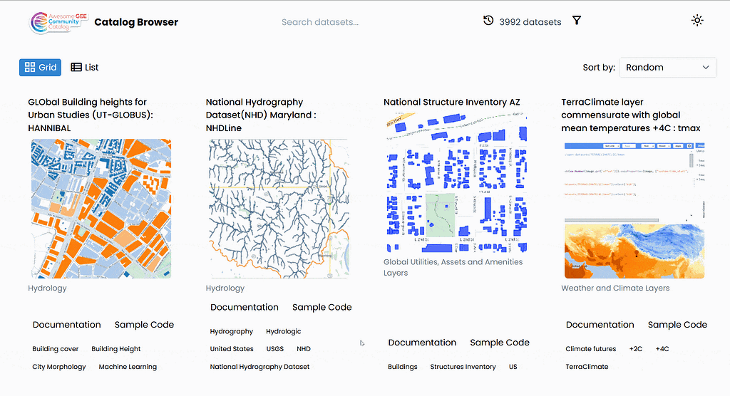This screenshot has width=730, height=396.
Task: Select the Machine Learning tag
Action: (128, 368)
